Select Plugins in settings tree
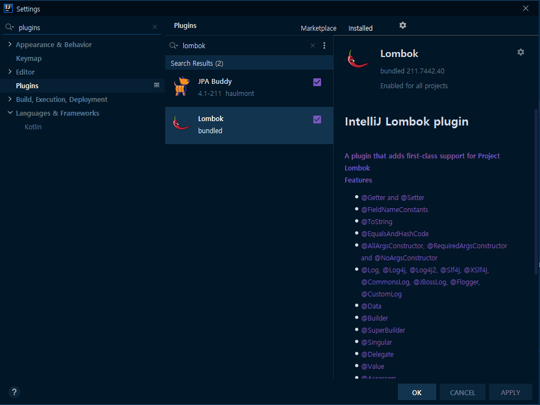The image size is (540, 405). pyautogui.click(x=27, y=85)
